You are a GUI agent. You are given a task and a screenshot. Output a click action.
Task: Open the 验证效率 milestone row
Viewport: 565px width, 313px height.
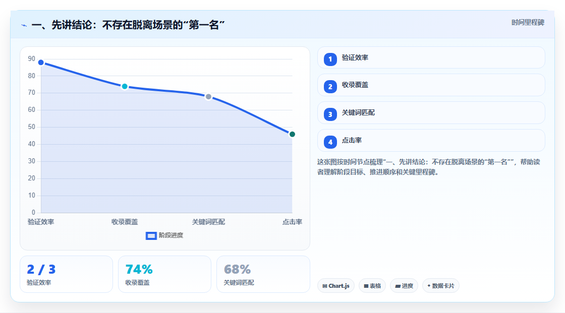pyautogui.click(x=431, y=57)
